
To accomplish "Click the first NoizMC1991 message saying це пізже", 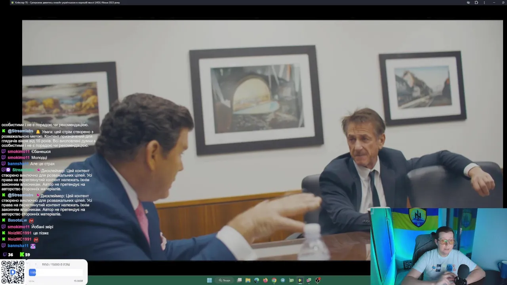I will [41, 233].
